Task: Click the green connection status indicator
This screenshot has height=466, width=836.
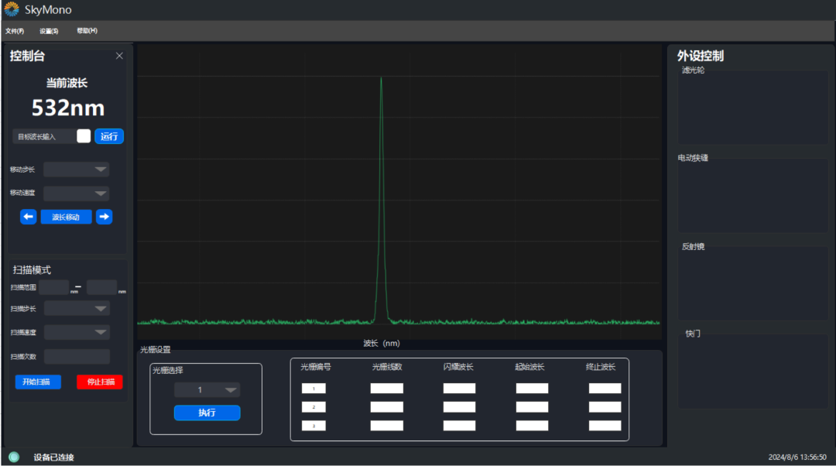Action: pyautogui.click(x=14, y=457)
